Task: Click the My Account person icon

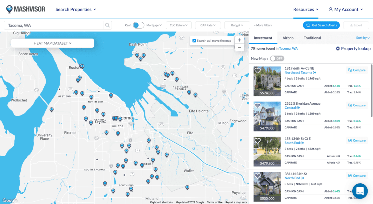Action: 330,9
